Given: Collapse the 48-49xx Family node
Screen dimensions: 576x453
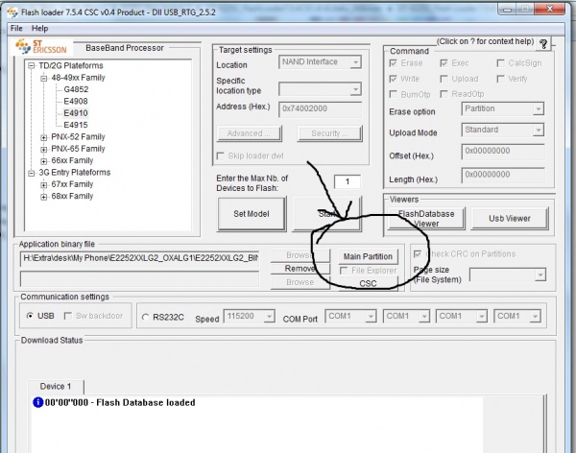Looking at the screenshot, I should coord(44,78).
